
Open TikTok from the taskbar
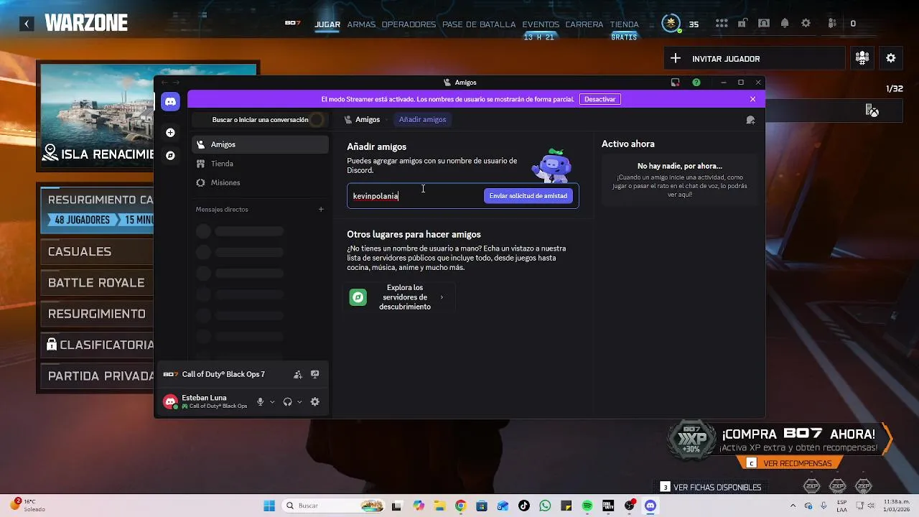tap(524, 506)
